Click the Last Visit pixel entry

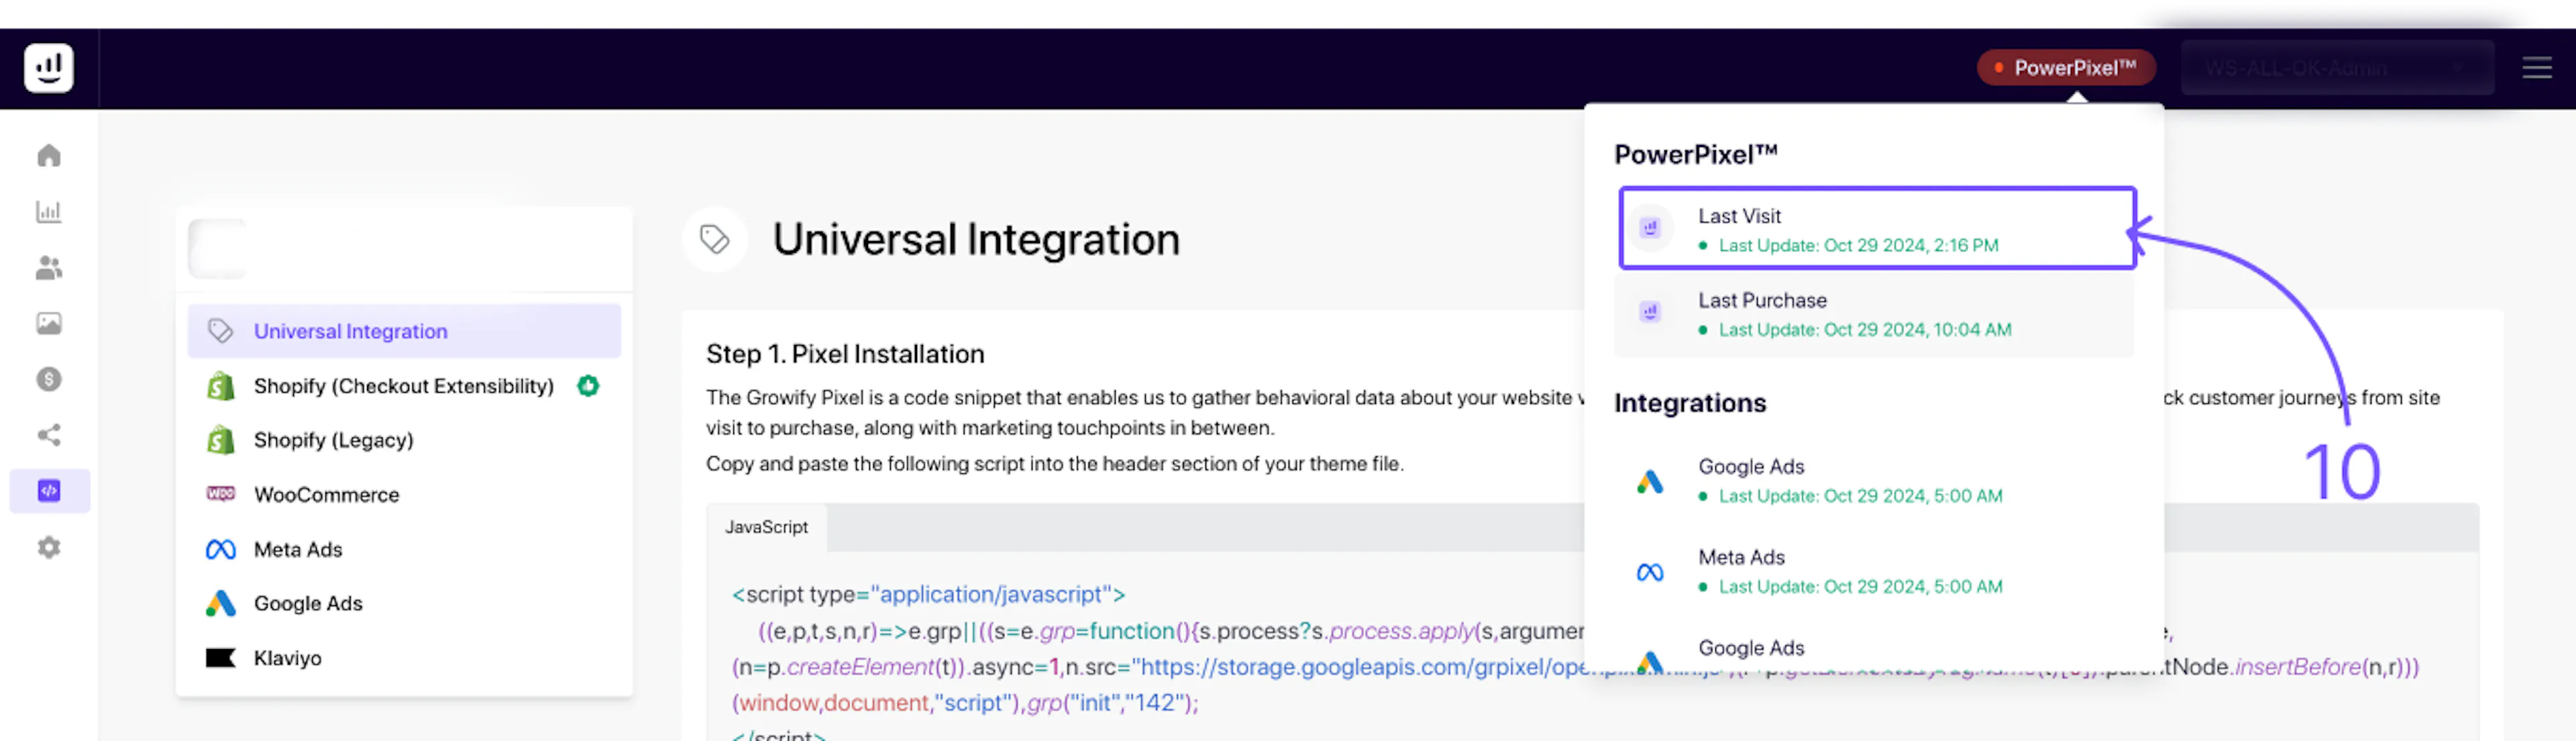click(x=1876, y=229)
